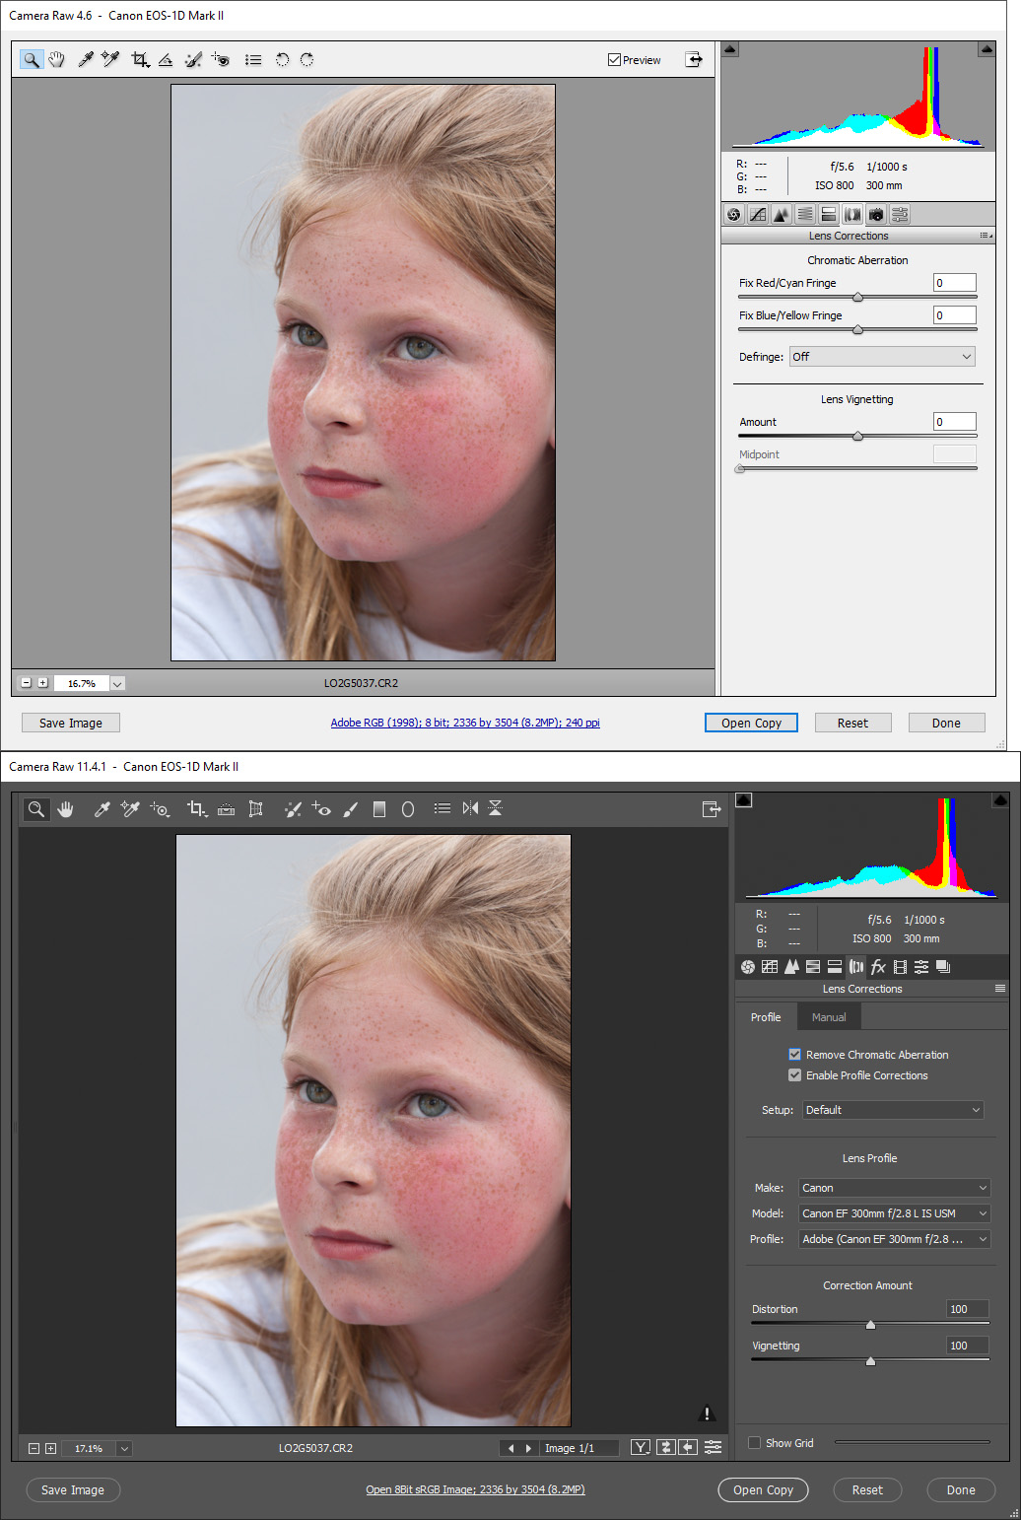
Task: Toggle the Preview checkbox in Camera Raw 4.6
Action: pos(613,59)
